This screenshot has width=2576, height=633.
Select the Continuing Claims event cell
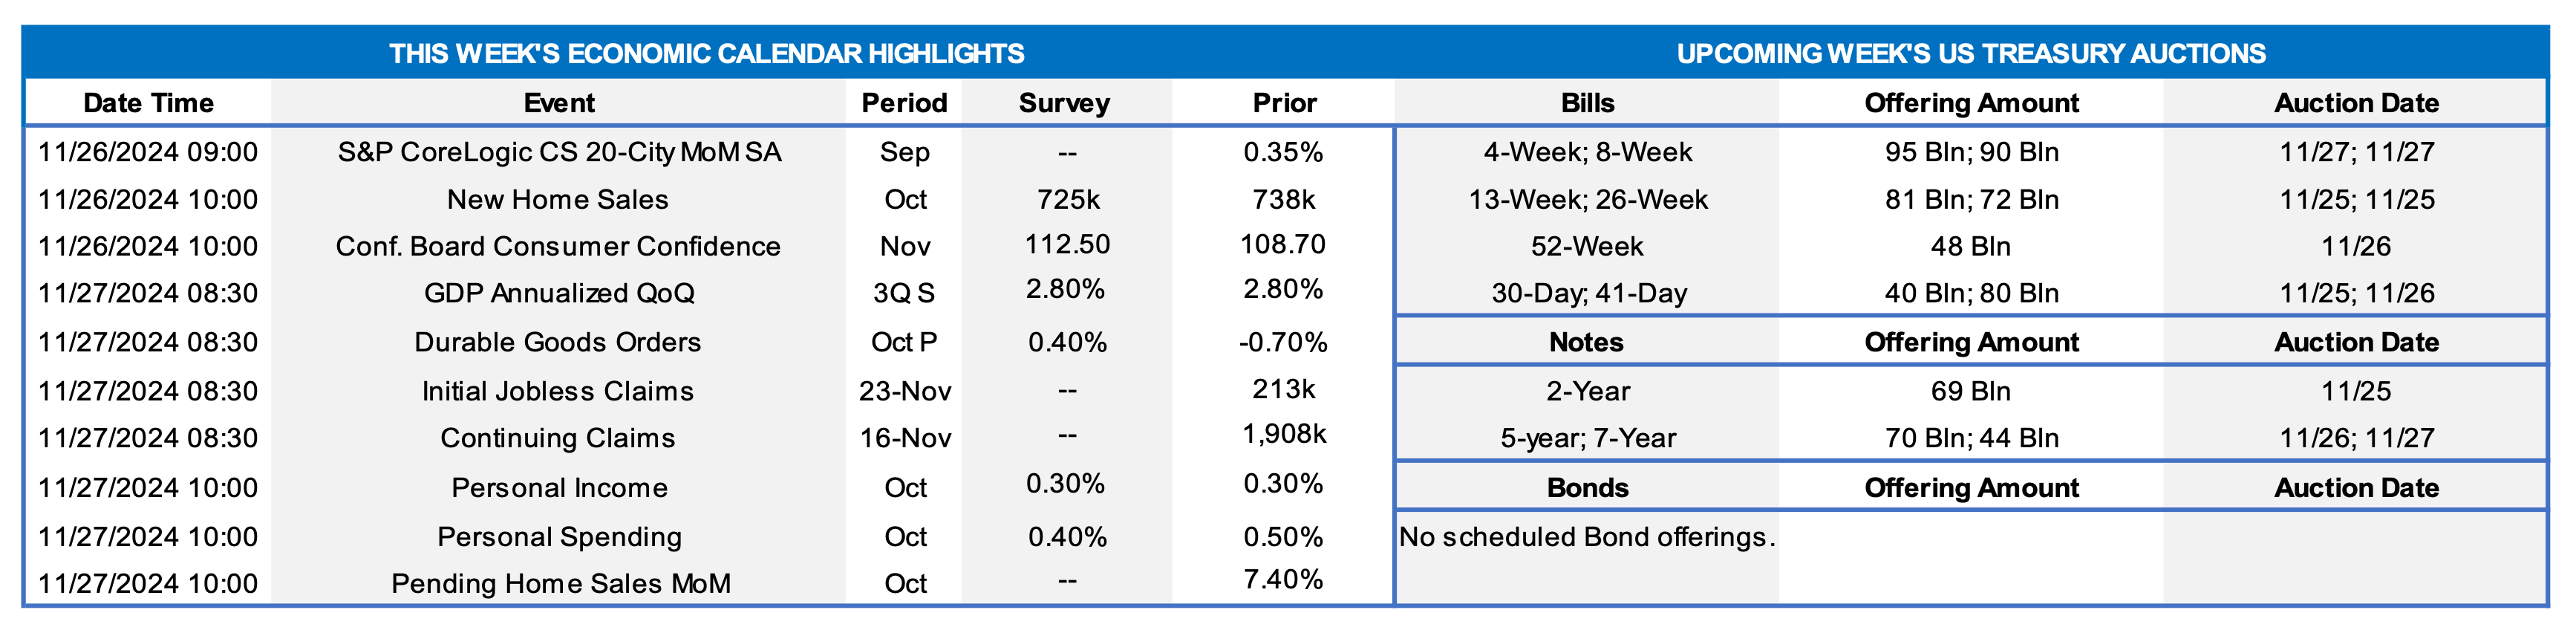pos(558,439)
